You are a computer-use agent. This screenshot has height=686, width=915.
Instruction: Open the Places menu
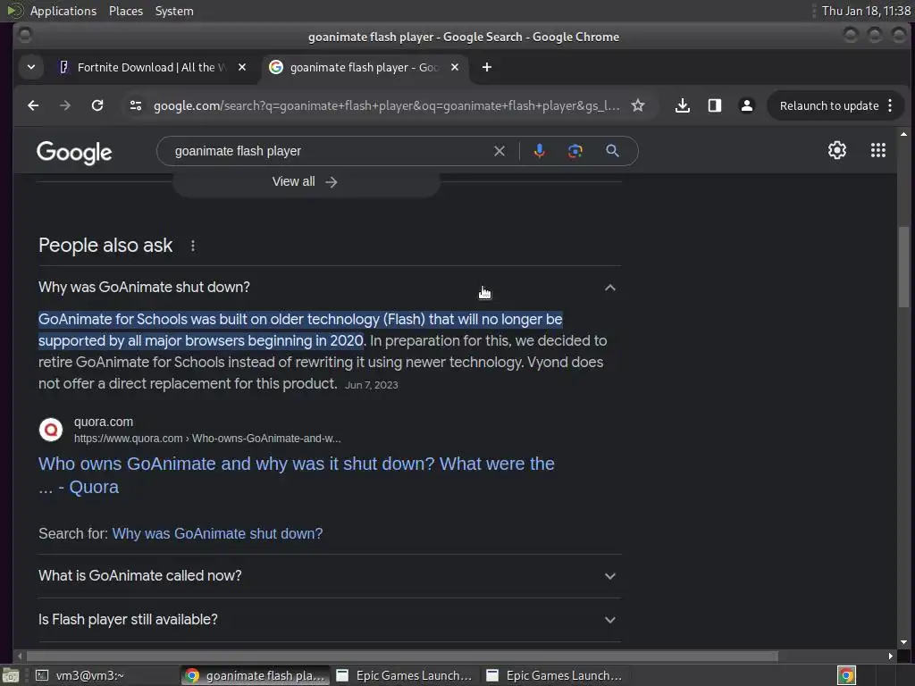[x=125, y=11]
